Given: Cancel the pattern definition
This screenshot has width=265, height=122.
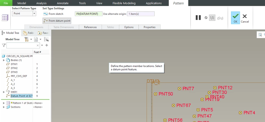Looking at the screenshot, I should coord(245,18).
